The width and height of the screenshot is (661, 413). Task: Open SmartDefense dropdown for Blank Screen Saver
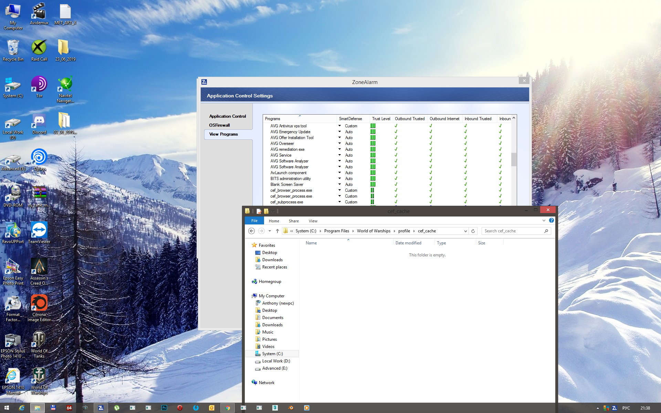point(339,184)
